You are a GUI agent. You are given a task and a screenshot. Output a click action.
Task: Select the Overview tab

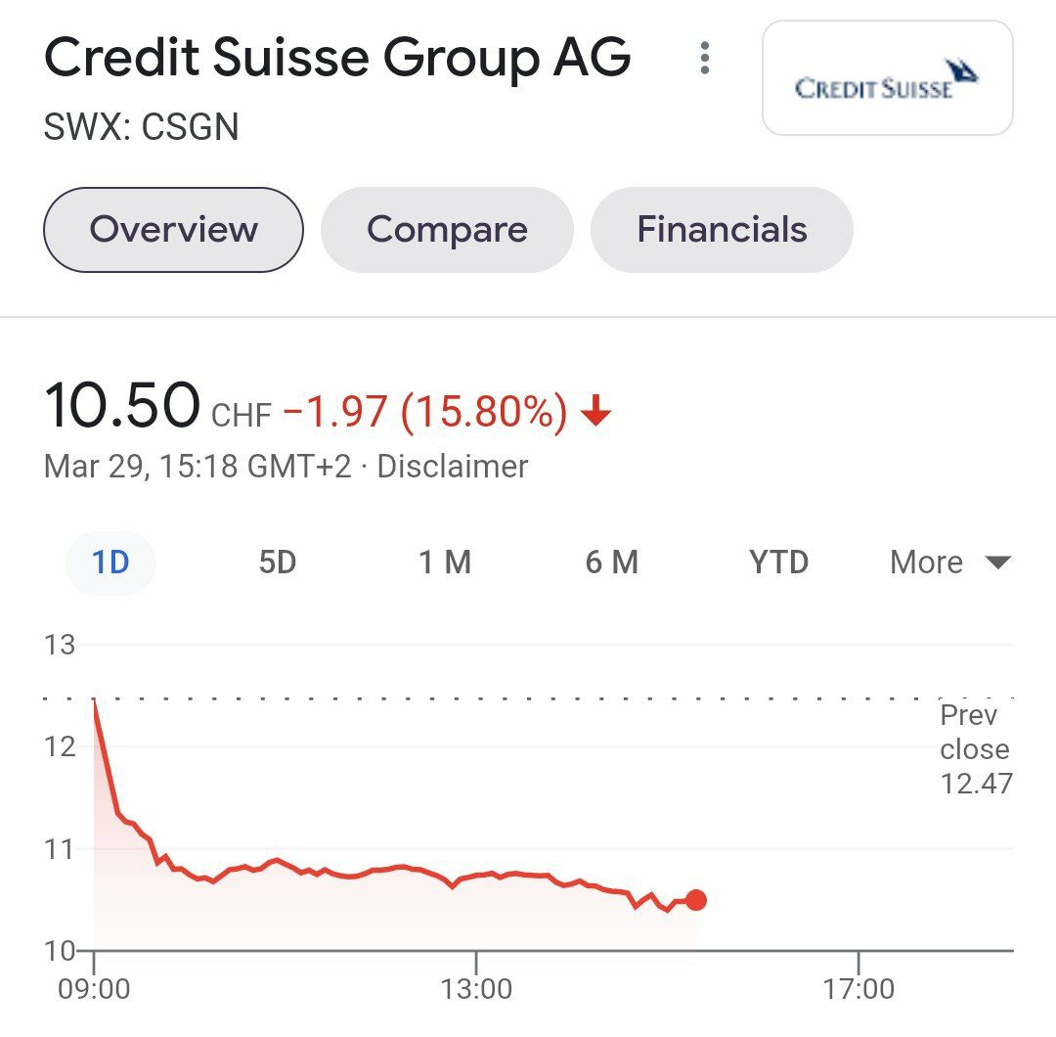click(172, 230)
